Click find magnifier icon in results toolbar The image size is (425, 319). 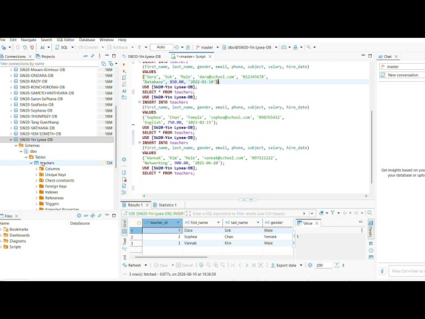tap(369, 213)
